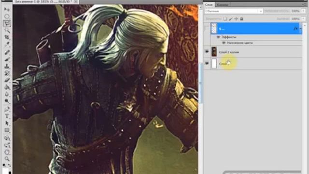Click the foreground color swatch
The image size is (309, 174).
tap(5, 171)
